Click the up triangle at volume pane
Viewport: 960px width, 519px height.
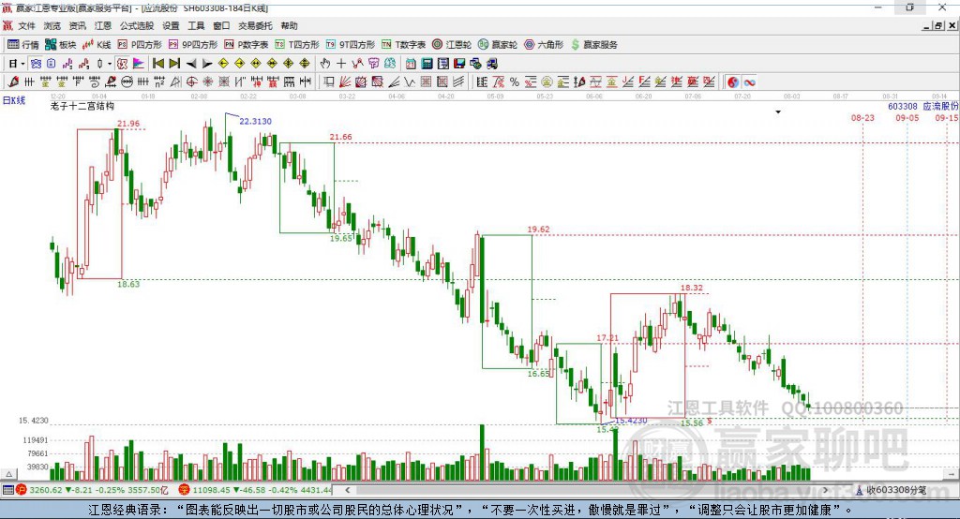point(8,474)
